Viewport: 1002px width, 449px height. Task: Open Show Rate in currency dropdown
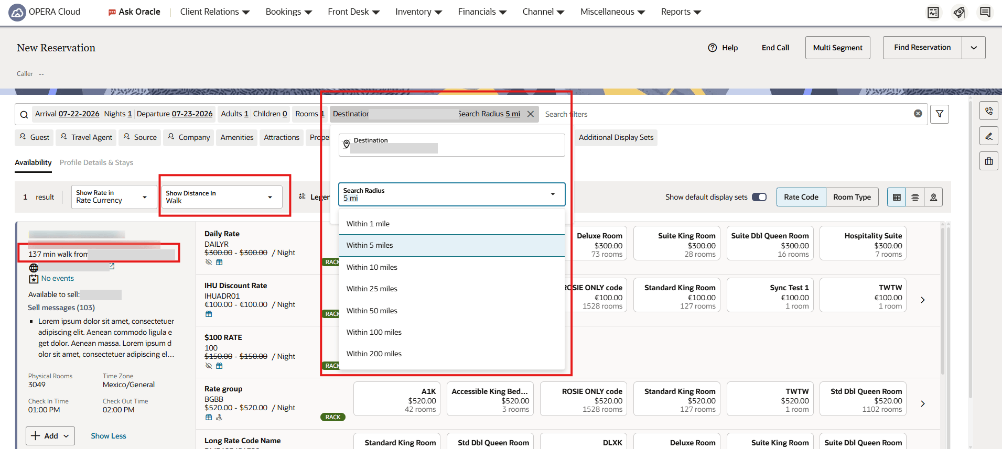[114, 197]
